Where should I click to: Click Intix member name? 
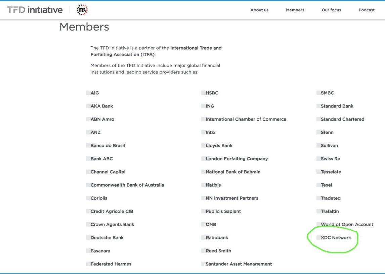point(210,132)
